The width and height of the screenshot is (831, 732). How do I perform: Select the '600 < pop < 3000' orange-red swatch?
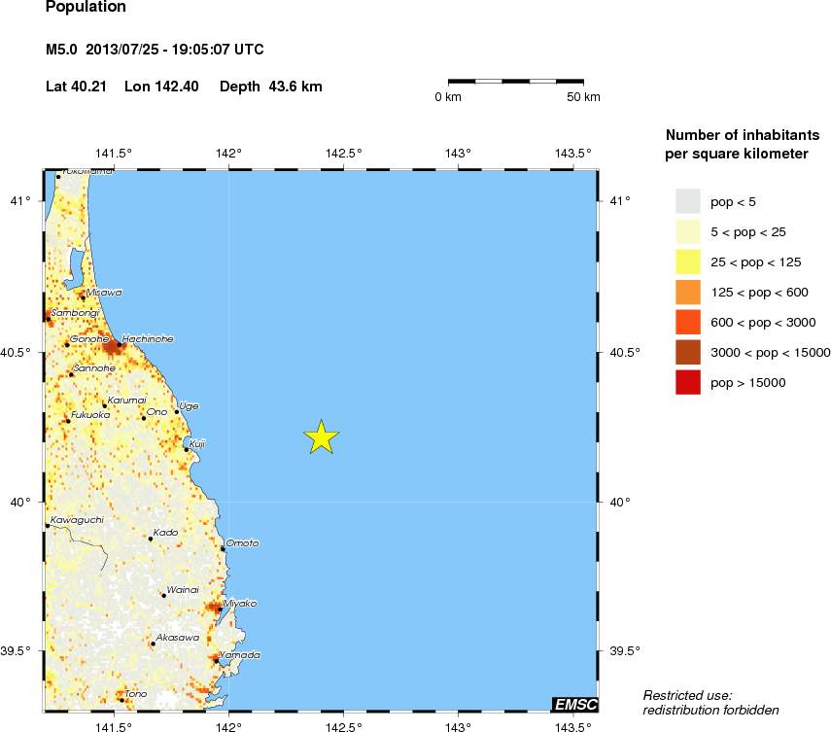tap(688, 322)
